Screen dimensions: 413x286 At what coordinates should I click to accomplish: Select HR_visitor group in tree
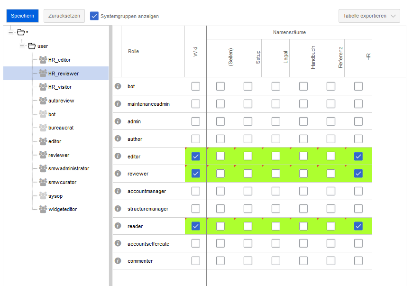tap(60, 87)
